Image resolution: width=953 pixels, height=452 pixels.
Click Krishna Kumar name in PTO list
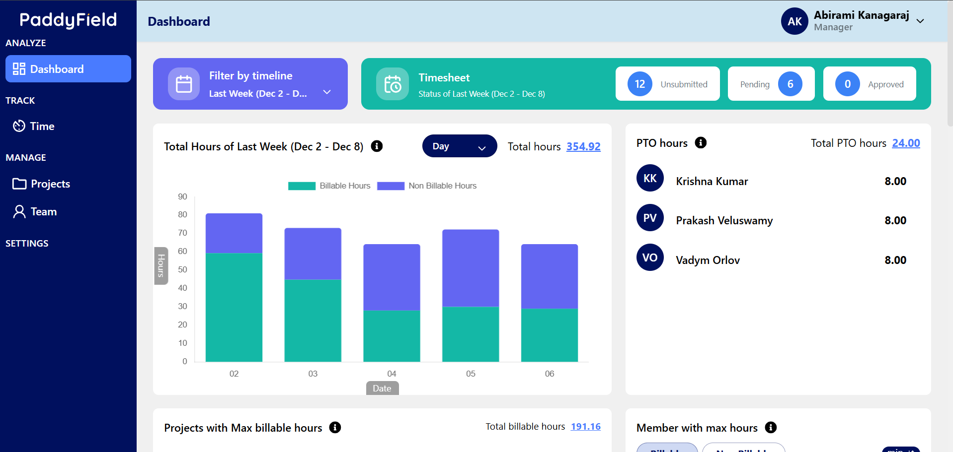click(x=712, y=181)
